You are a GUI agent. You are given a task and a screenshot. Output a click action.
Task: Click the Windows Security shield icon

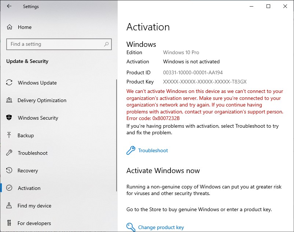pos(9,117)
